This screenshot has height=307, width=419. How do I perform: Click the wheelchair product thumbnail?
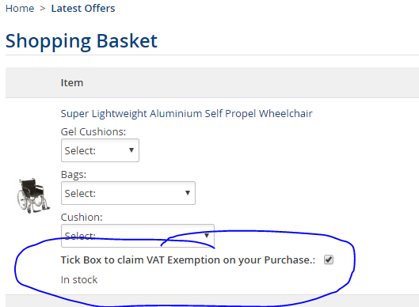[33, 195]
